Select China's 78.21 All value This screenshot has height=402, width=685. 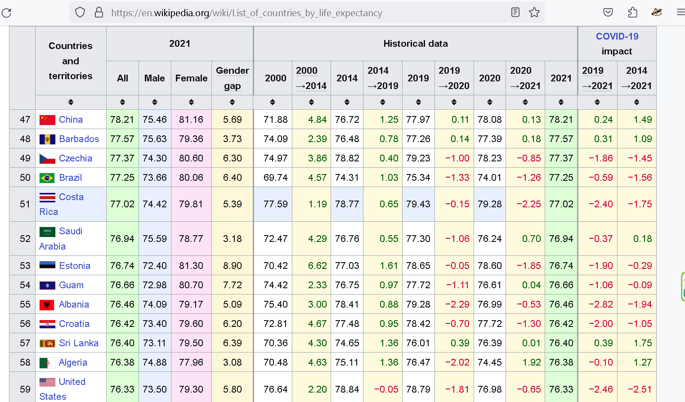[x=122, y=120]
